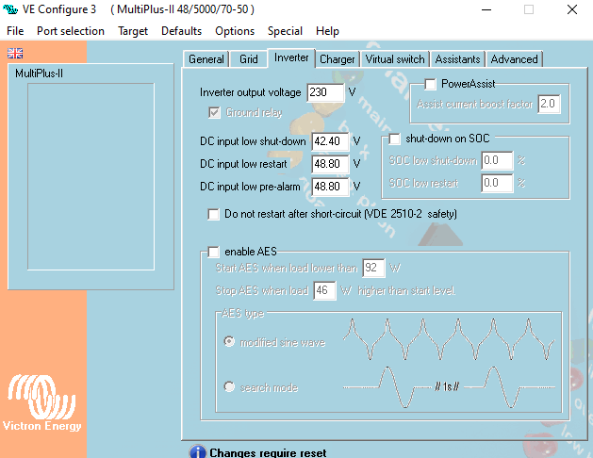Go to the Advanced tab
Screen dimensions: 593x458
point(514,59)
